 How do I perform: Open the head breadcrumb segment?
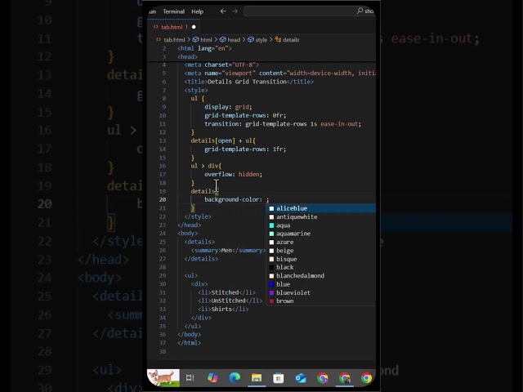[x=230, y=40]
